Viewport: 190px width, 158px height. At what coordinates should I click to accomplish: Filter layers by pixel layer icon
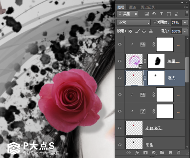point(147,14)
